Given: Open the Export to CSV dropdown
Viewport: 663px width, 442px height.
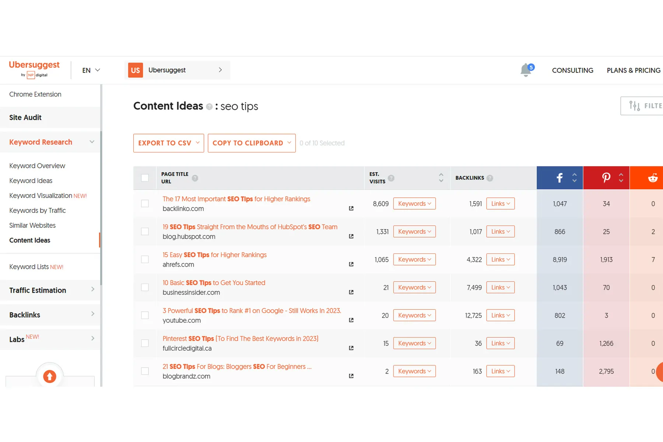Looking at the screenshot, I should click(168, 143).
